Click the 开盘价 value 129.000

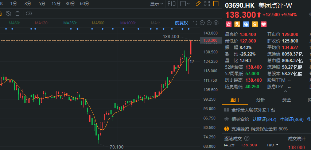[290, 35]
